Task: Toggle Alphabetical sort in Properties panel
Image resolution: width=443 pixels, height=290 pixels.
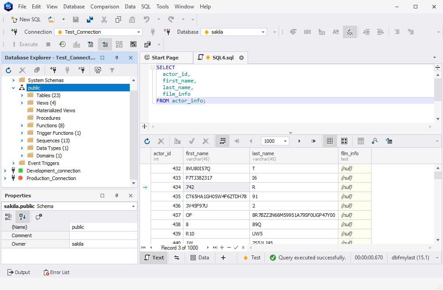Action: point(23,217)
